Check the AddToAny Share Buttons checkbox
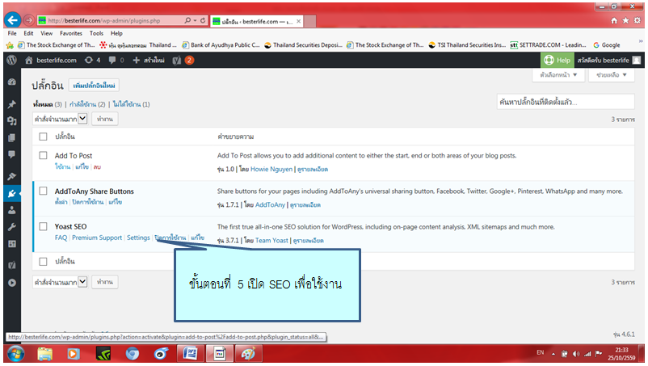 click(43, 191)
